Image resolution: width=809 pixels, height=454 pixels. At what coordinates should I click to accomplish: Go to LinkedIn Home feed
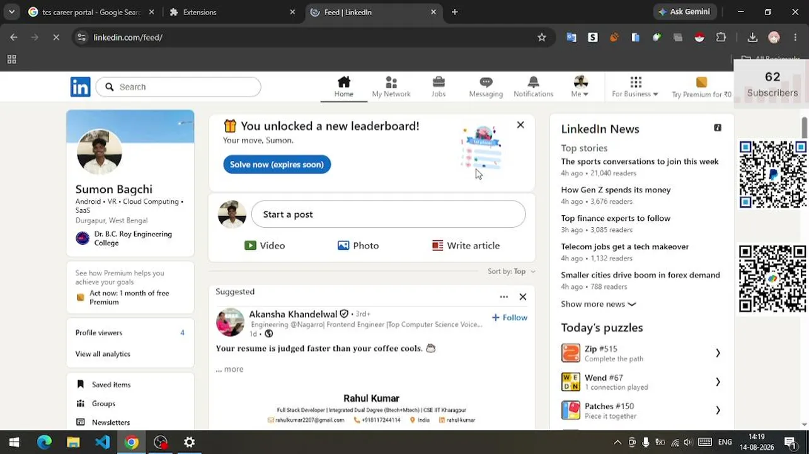[x=343, y=86]
